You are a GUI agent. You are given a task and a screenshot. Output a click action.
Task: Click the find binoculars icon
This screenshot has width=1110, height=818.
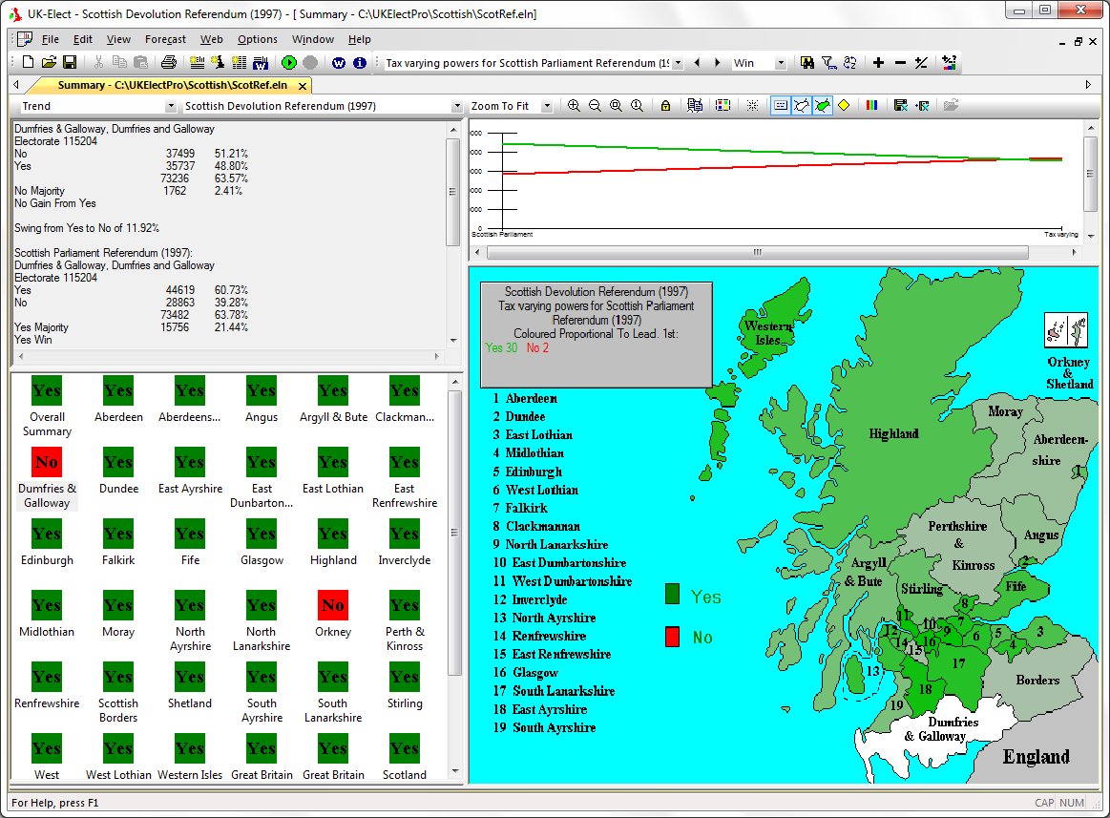807,63
